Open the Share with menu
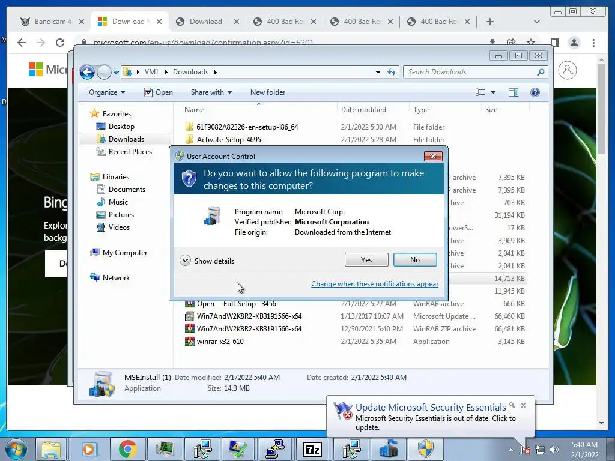The width and height of the screenshot is (615, 461). pyautogui.click(x=211, y=92)
